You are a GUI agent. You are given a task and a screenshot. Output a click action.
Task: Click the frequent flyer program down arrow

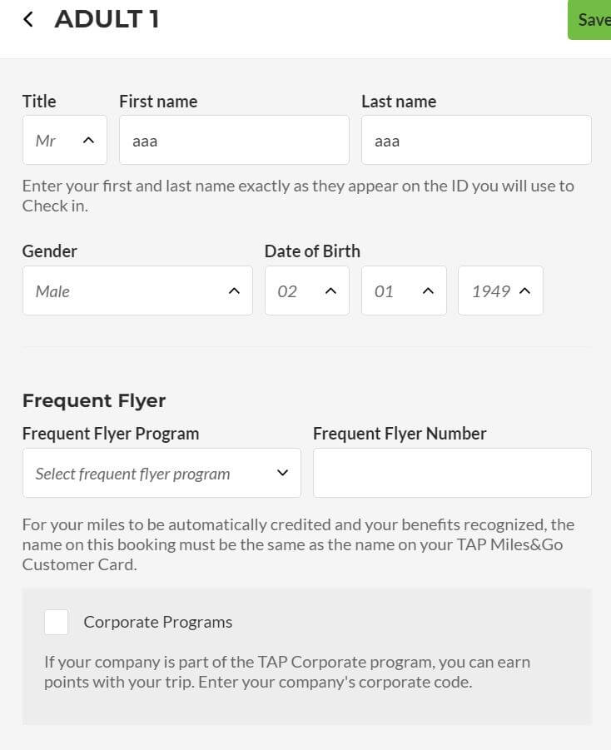(283, 473)
